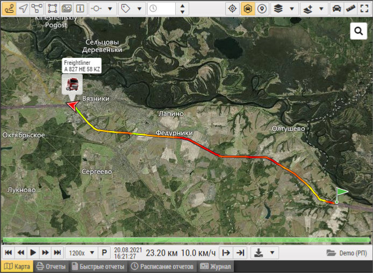Screen dimensions: 373x273
Task: Play the track playback
Action: pyautogui.click(x=33, y=253)
